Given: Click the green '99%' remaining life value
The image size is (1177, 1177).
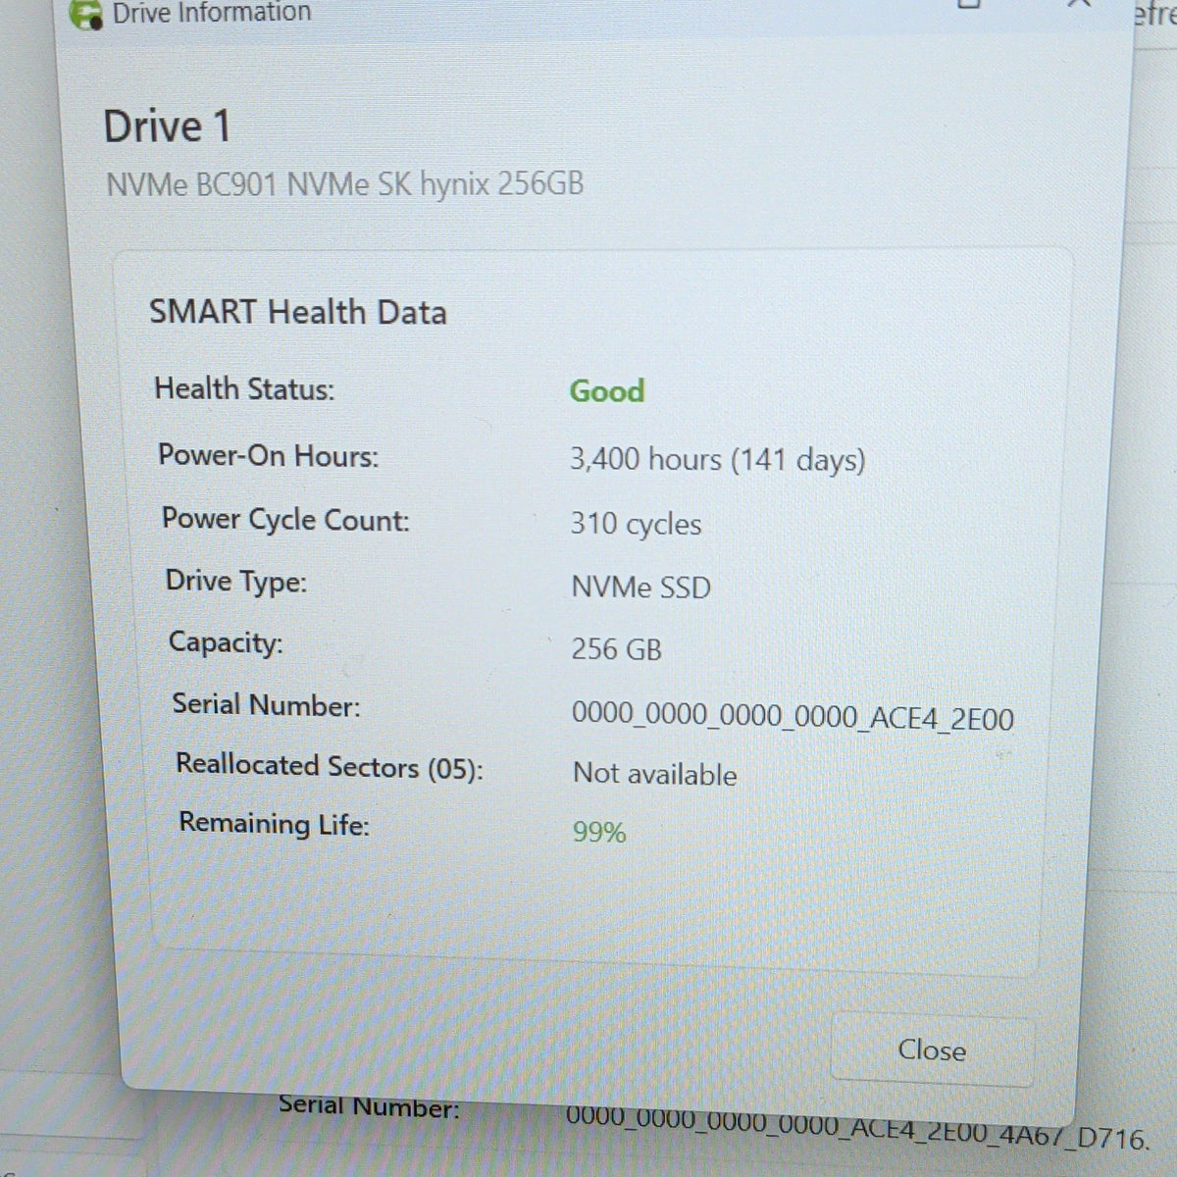Looking at the screenshot, I should coord(599,832).
